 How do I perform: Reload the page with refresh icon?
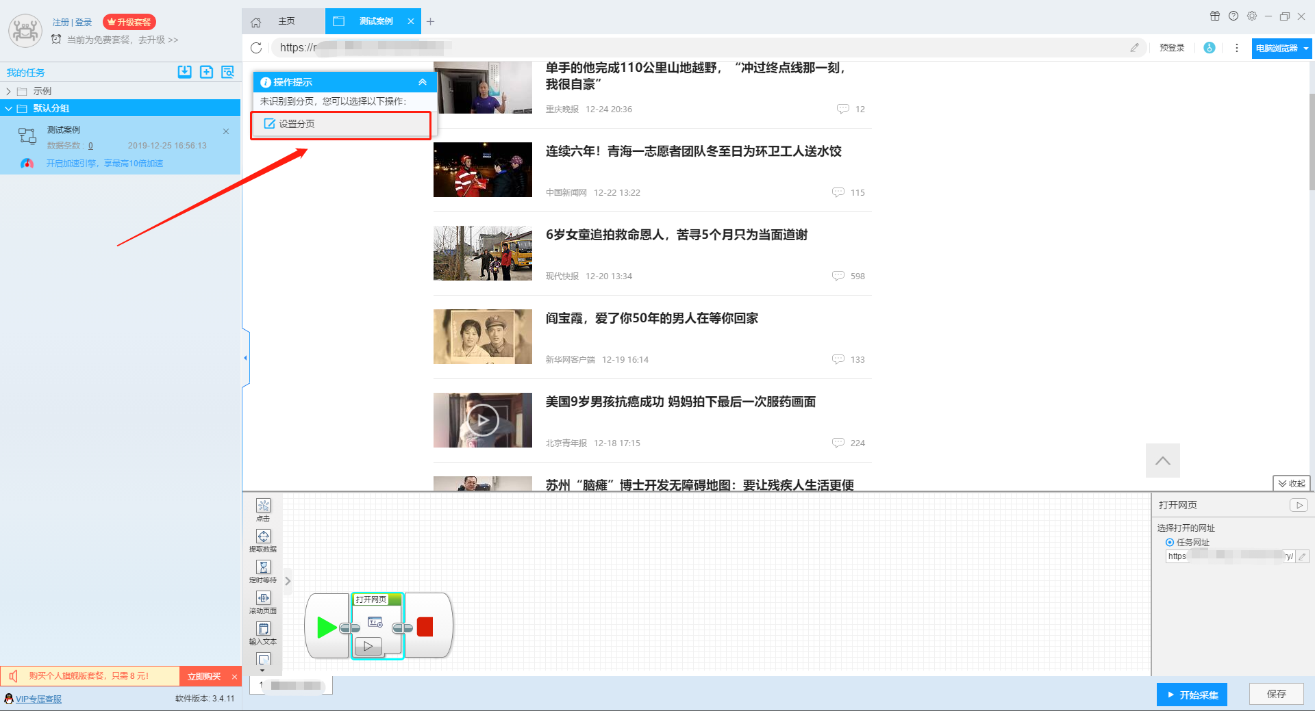(256, 48)
